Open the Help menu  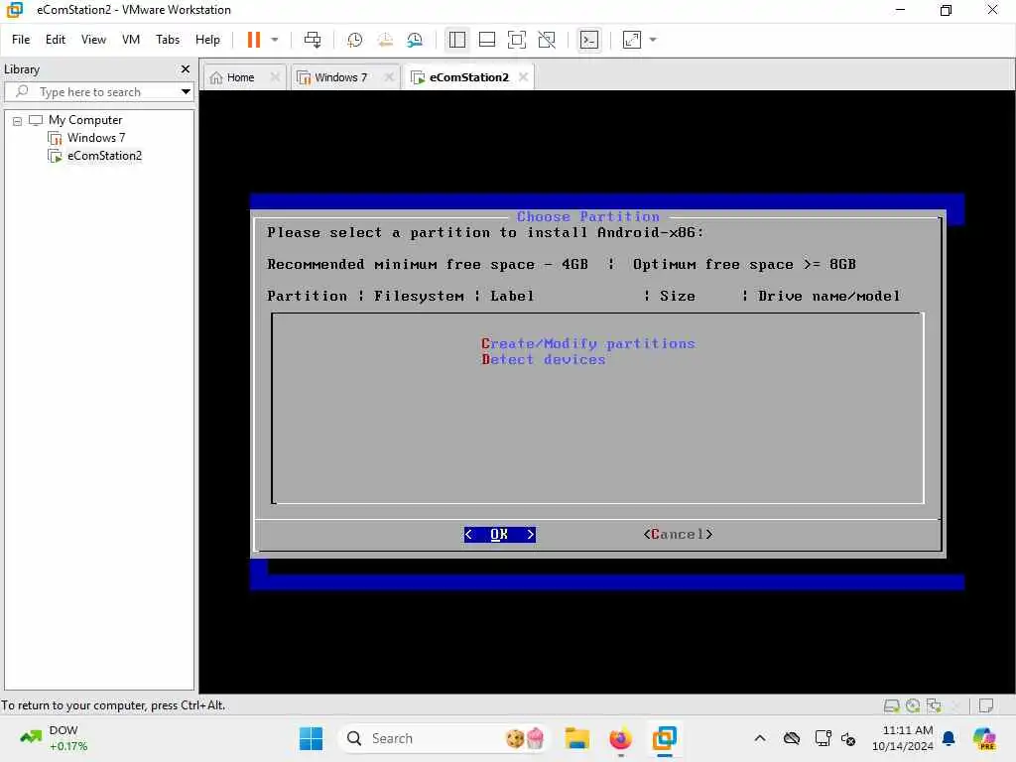click(x=207, y=40)
